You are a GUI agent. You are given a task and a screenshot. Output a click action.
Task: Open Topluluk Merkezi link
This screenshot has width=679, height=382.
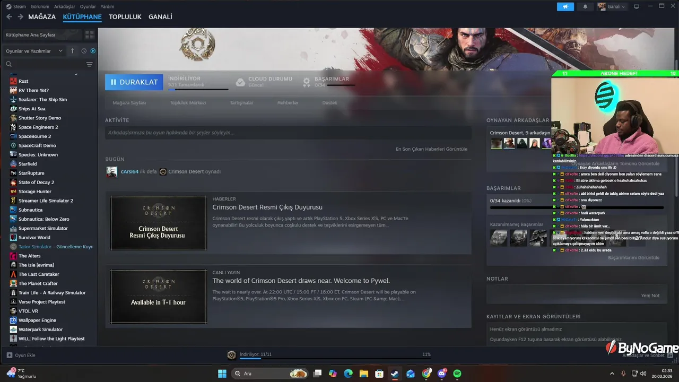(x=188, y=102)
